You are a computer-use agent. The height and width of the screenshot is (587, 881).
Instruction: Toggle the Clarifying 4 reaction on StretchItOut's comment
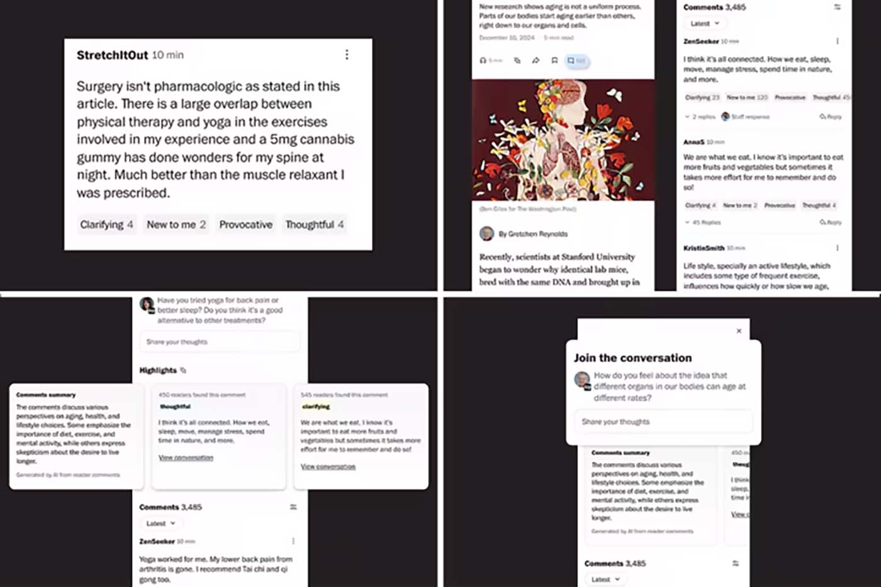(x=106, y=225)
